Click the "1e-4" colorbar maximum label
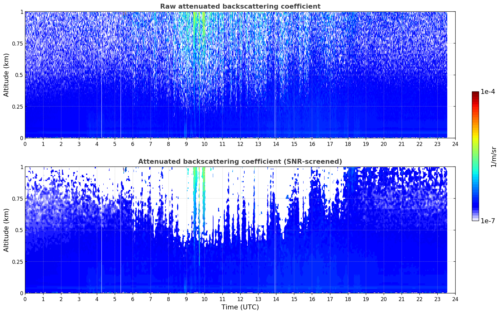Image resolution: width=500 pixels, height=314 pixels. (488, 92)
